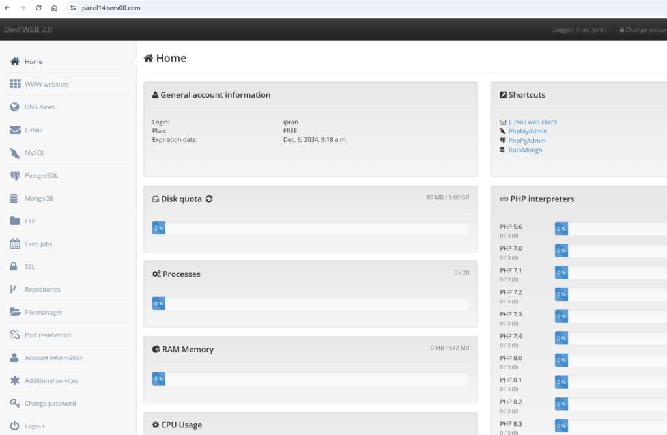Click the SSL padlock icon

[x=14, y=267]
